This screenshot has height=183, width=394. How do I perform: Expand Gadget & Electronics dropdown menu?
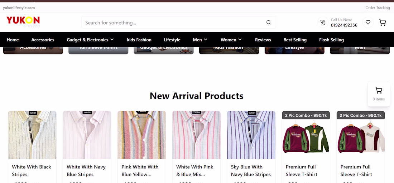pos(90,40)
